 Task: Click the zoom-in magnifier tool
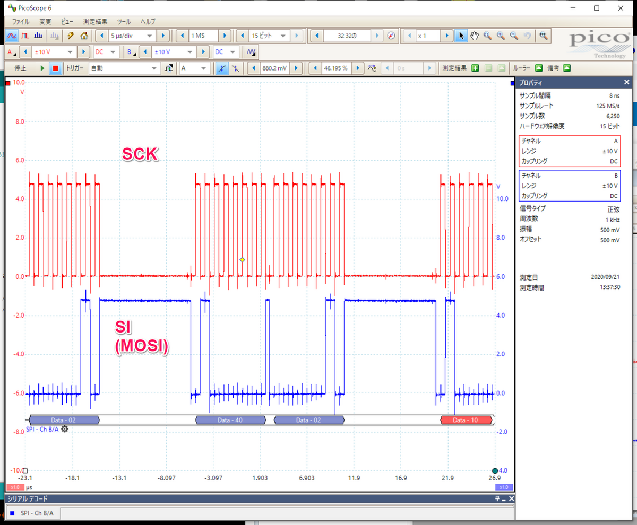click(500, 36)
